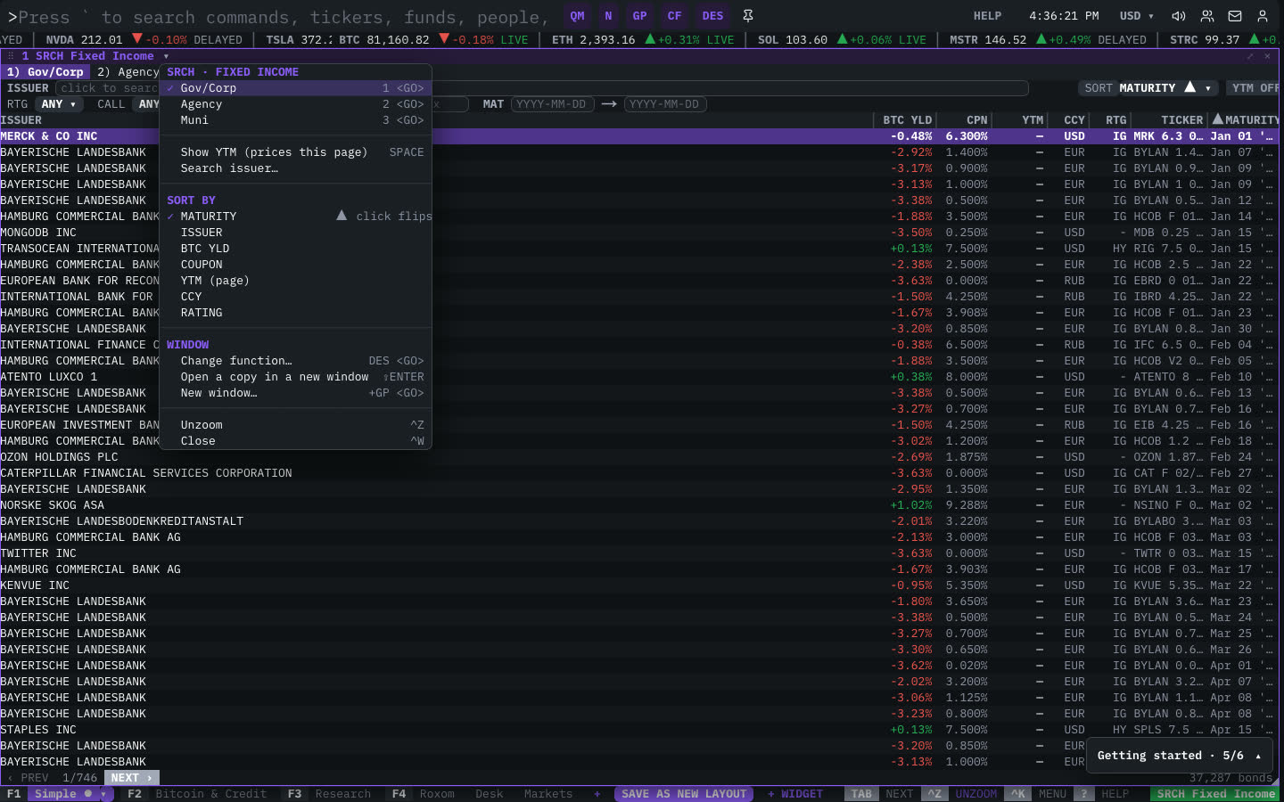Viewport: 1284px width, 802px height.
Task: Toggle sound with the speaker icon
Action: click(x=1179, y=16)
